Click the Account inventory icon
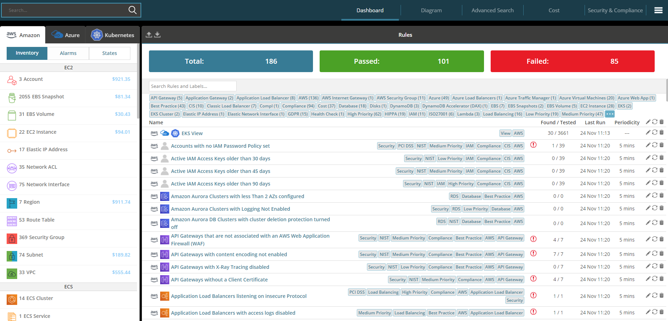The width and height of the screenshot is (668, 321). [12, 81]
